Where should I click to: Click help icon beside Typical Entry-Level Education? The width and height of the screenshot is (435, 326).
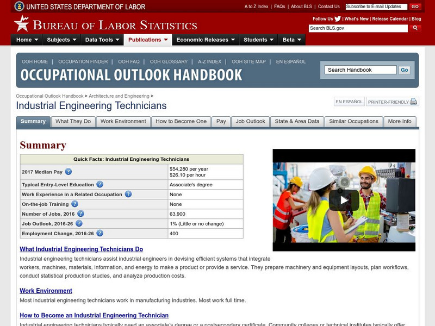pyautogui.click(x=100, y=185)
